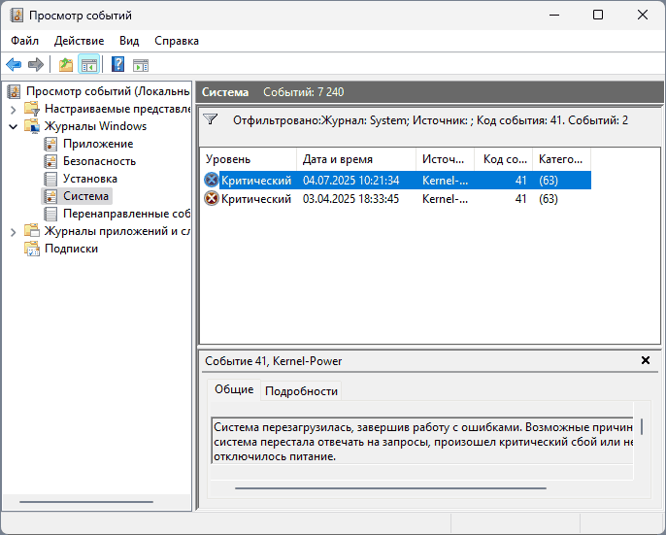The width and height of the screenshot is (666, 535).
Task: Switch to the Общие tab
Action: click(x=234, y=389)
